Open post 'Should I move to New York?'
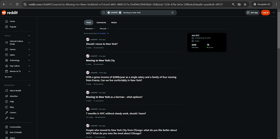Screen dimensions: 280x139 [x=102, y=44]
